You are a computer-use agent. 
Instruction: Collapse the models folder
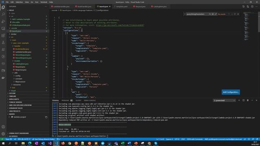point(28,61)
